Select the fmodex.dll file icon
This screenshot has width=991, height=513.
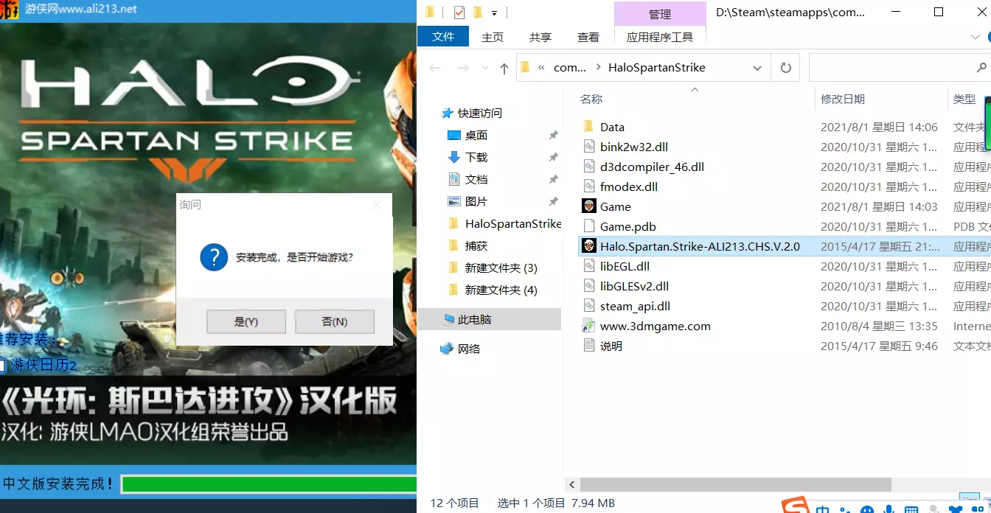pos(588,186)
